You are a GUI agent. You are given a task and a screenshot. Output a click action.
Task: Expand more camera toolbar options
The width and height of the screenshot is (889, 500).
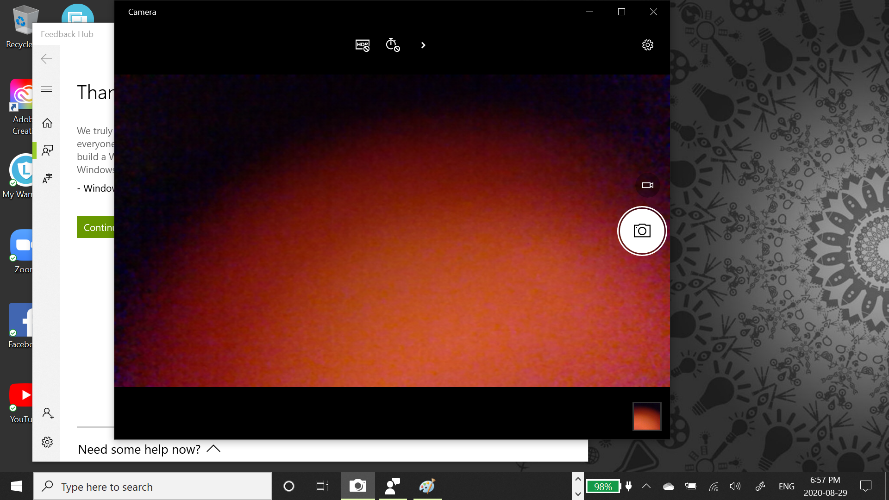coord(423,44)
